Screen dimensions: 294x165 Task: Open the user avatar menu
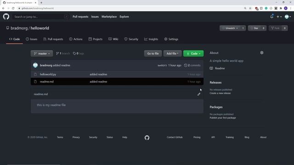pyautogui.click(x=288, y=16)
